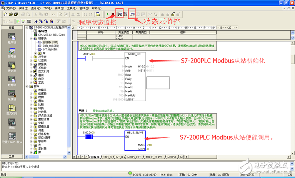
Task: Open the 通信 icon in the left sidebar
Action: [x=12, y=124]
